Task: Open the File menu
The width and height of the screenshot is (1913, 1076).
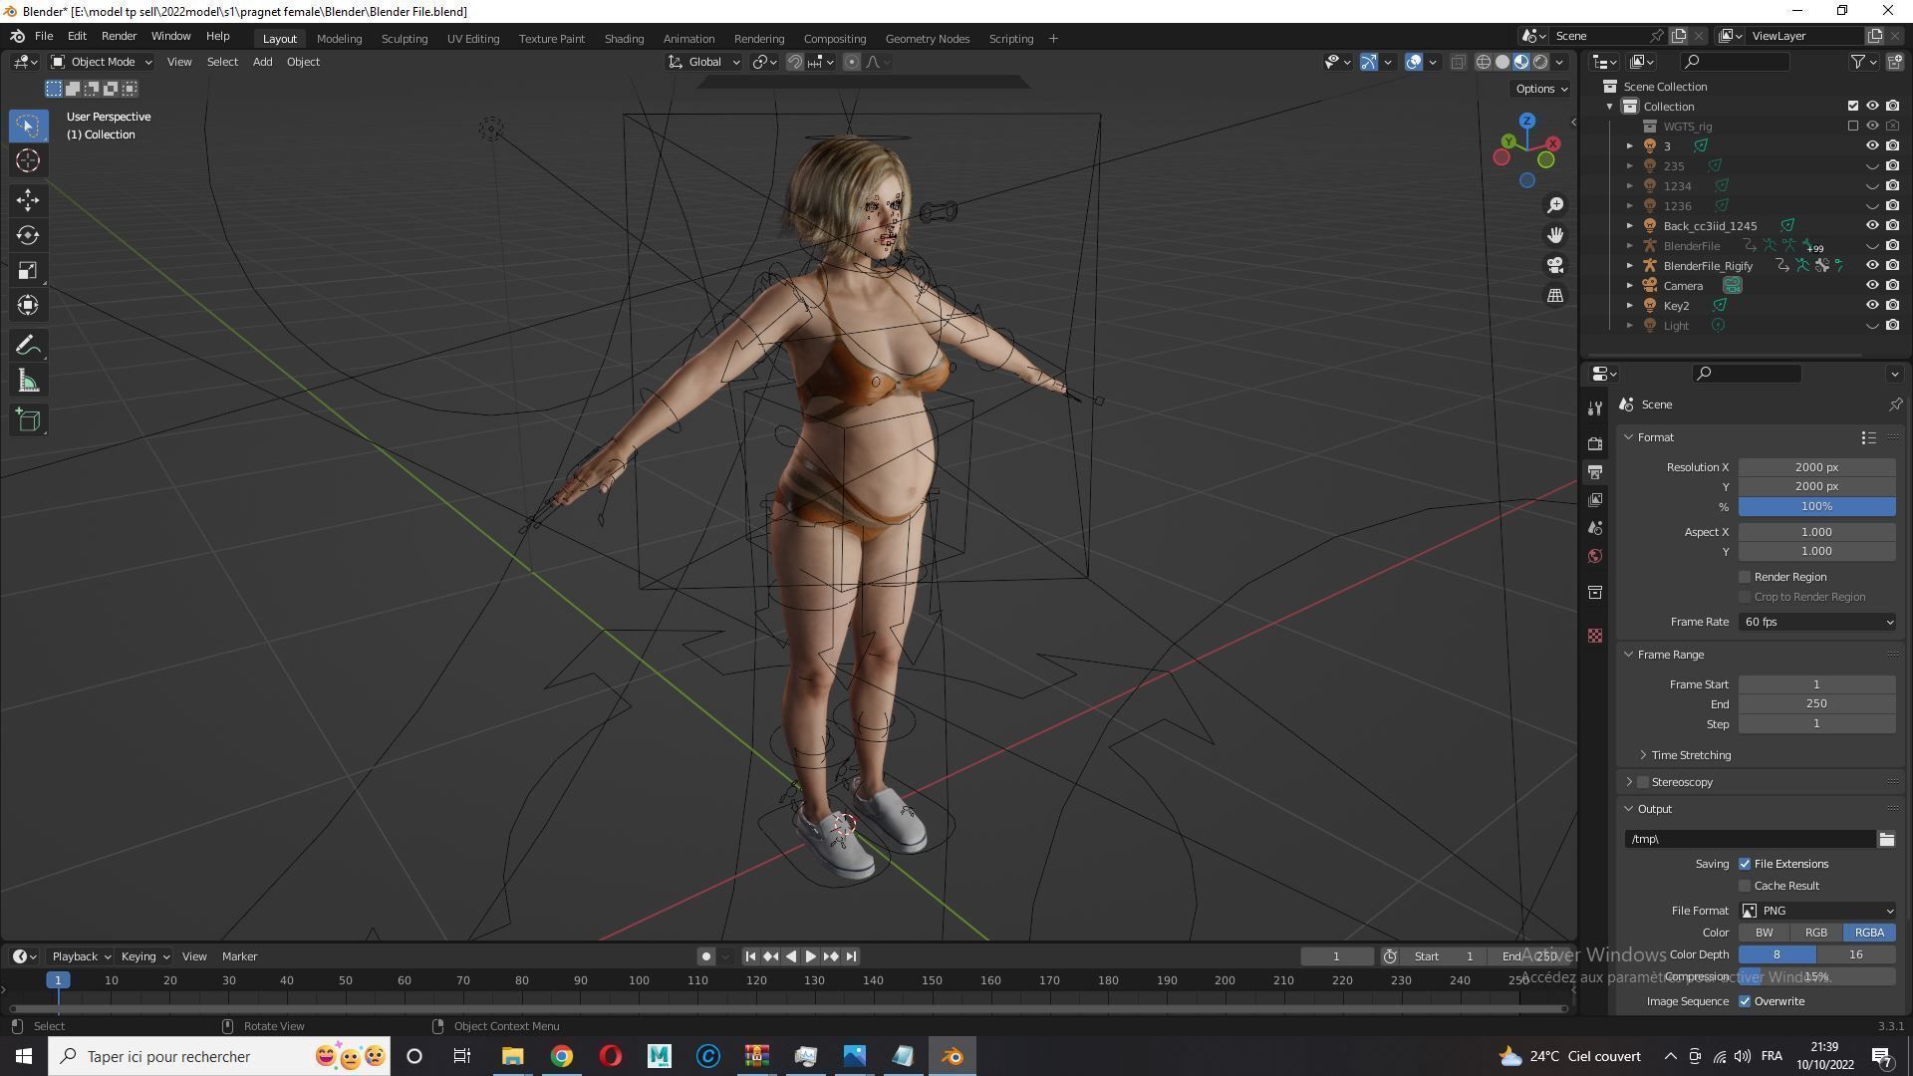Action: click(x=44, y=36)
